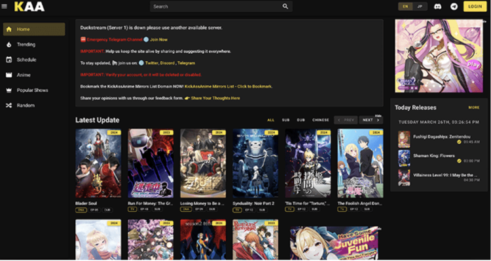Open Shaman King: Flowers release
The height and width of the screenshot is (261, 491).
[434, 156]
